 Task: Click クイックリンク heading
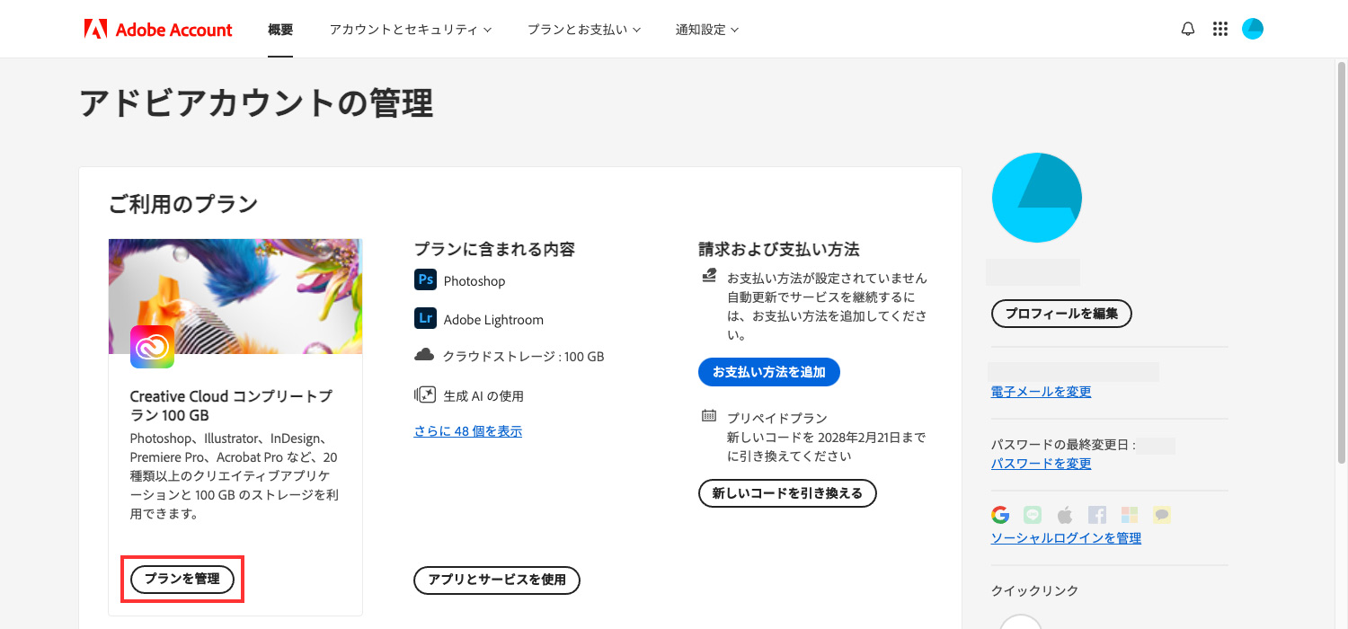click(1034, 591)
